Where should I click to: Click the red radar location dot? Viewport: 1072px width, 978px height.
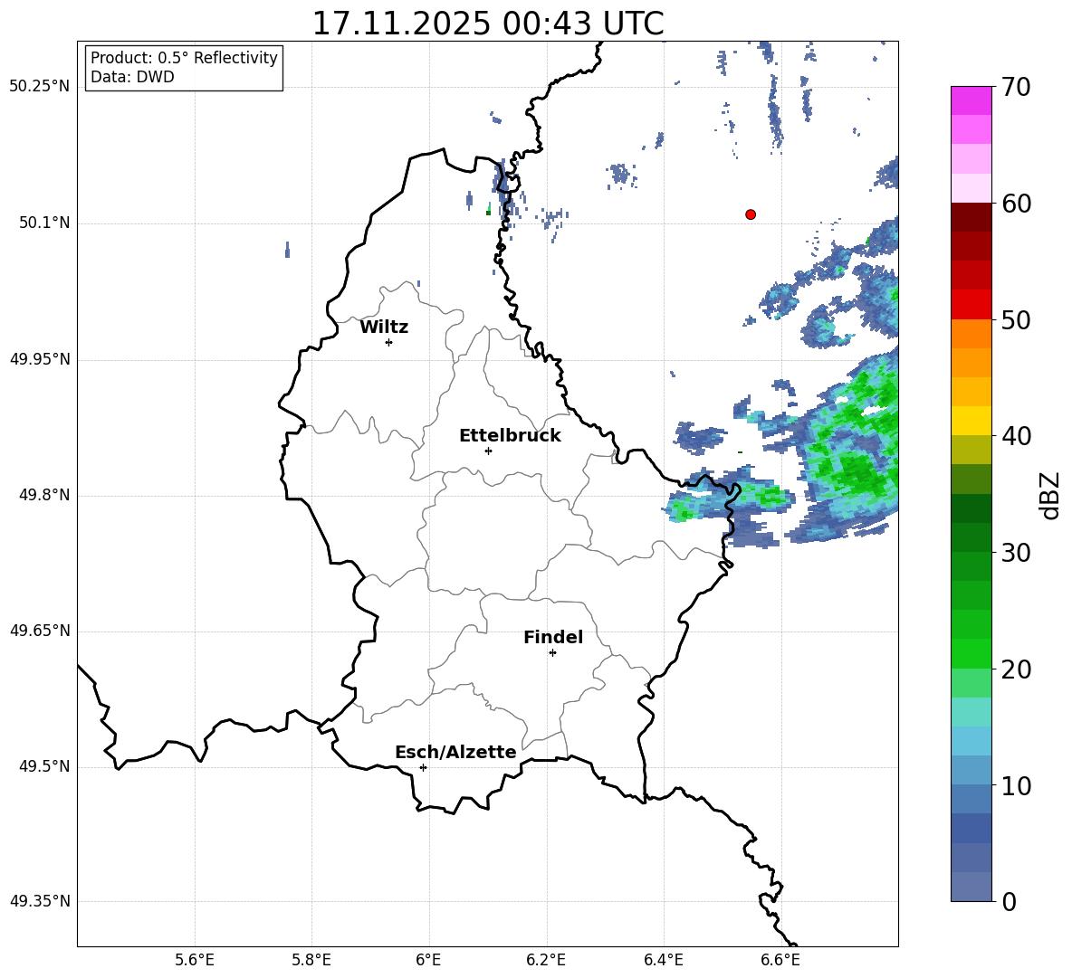[x=751, y=214]
